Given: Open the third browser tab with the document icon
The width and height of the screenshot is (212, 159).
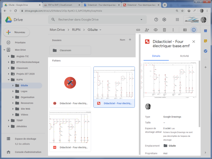Looking at the screenshot, I should click(x=102, y=5).
